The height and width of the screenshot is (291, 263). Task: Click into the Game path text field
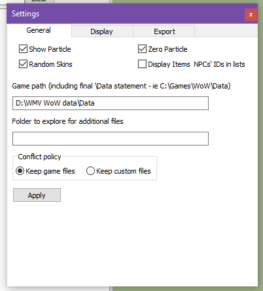(111, 103)
